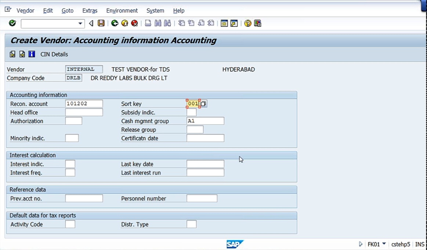Click the Print icon in the toolbar
Image resolution: width=427 pixels, height=250 pixels.
tap(148, 23)
